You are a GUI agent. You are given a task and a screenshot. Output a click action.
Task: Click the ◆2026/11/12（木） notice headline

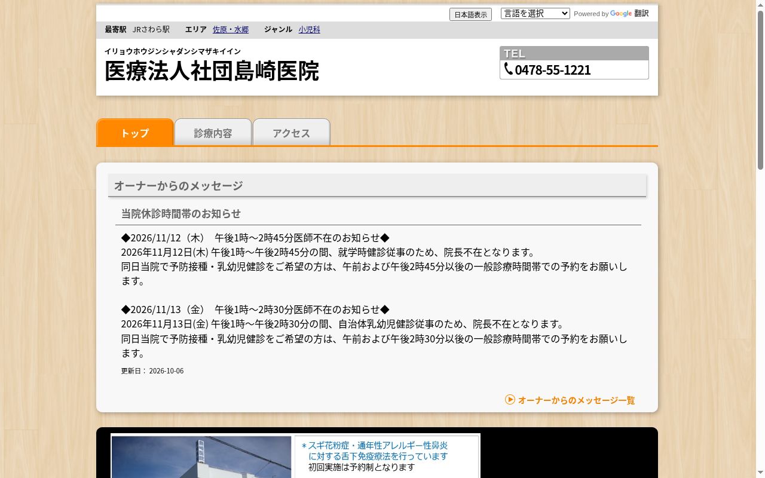click(255, 237)
